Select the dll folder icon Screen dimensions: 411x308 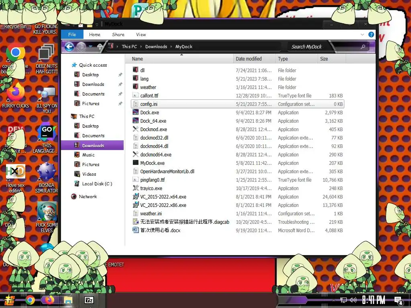pyautogui.click(x=136, y=70)
